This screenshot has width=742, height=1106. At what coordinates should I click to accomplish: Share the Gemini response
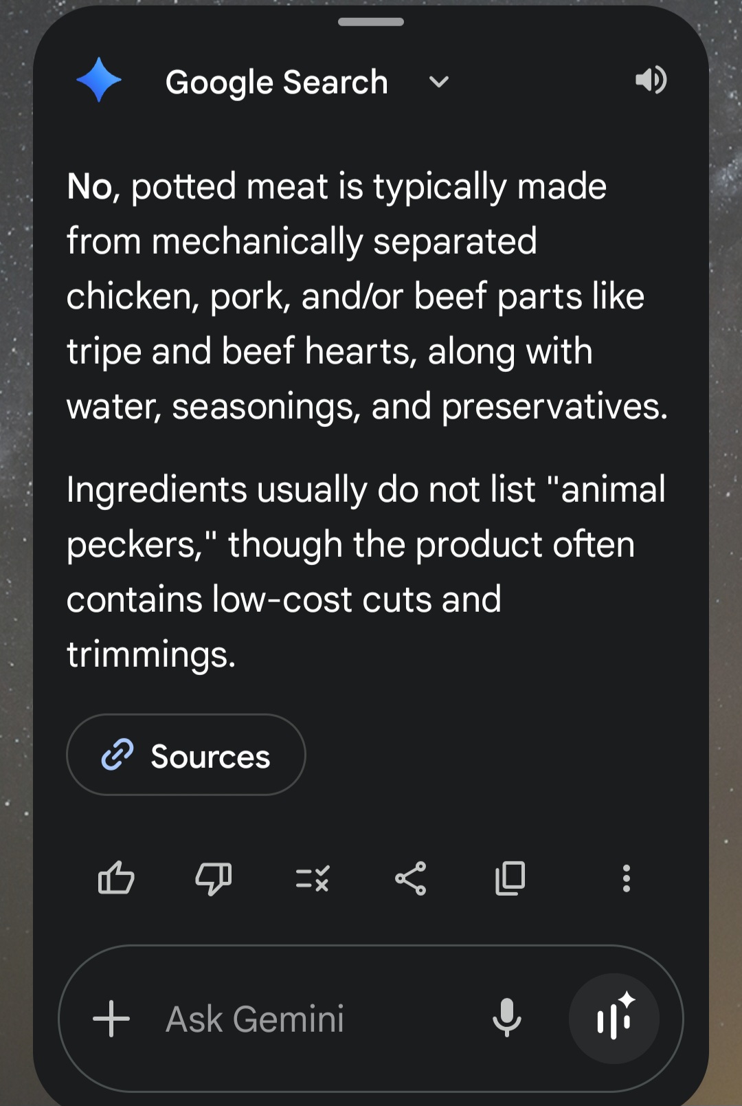[x=411, y=878]
